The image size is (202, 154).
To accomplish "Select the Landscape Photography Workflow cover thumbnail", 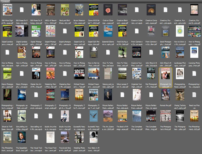I will [180, 52].
